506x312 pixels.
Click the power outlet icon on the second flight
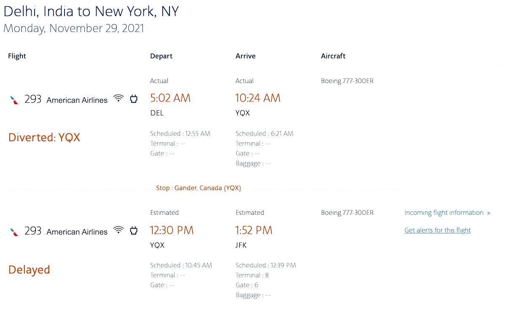tap(134, 231)
